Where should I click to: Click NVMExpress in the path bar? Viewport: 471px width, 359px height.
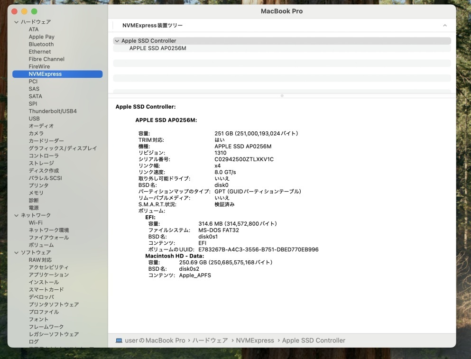pos(255,341)
